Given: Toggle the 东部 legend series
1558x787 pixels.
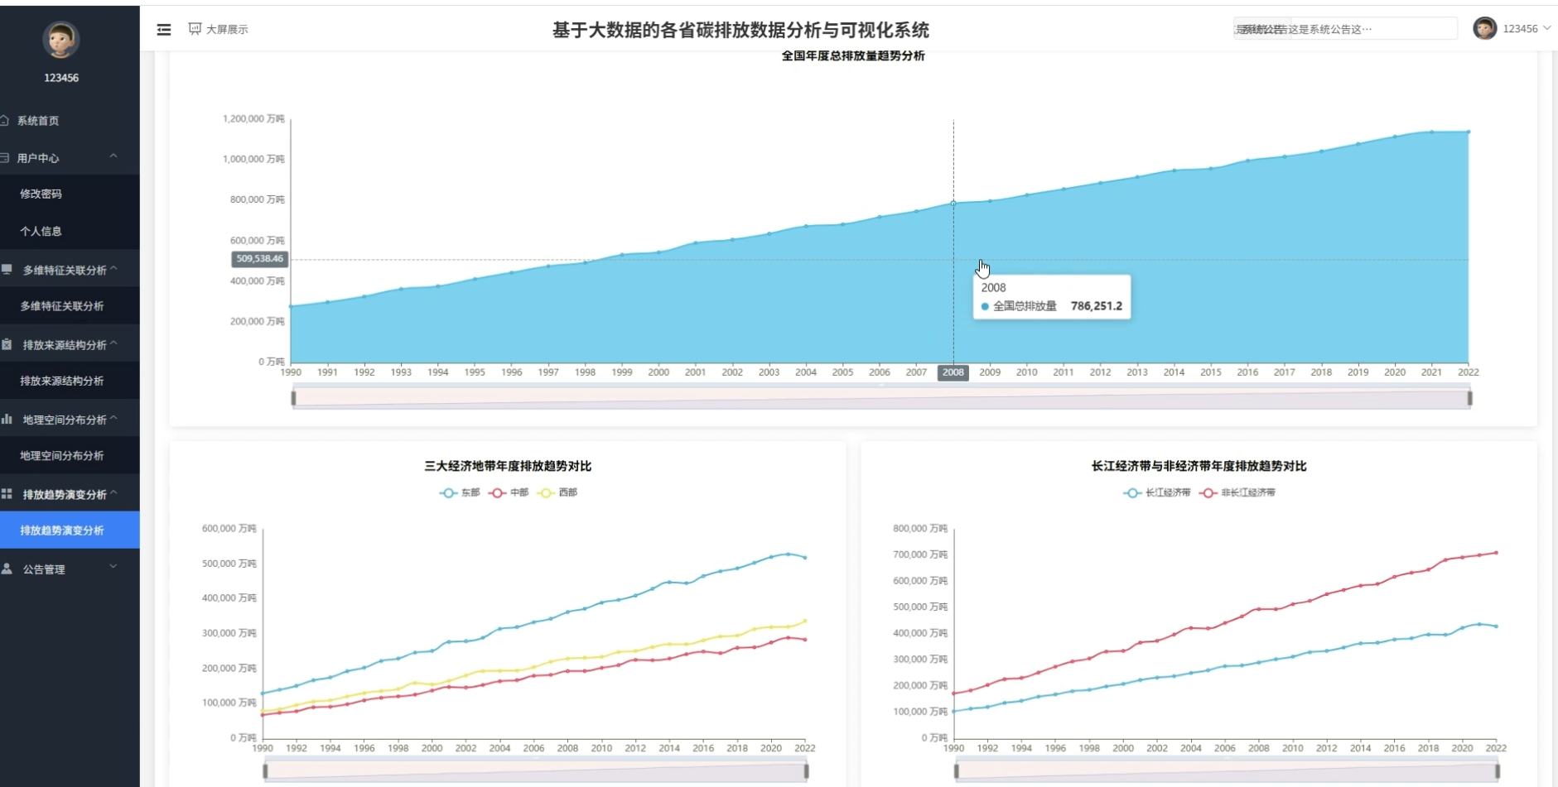Looking at the screenshot, I should point(460,492).
